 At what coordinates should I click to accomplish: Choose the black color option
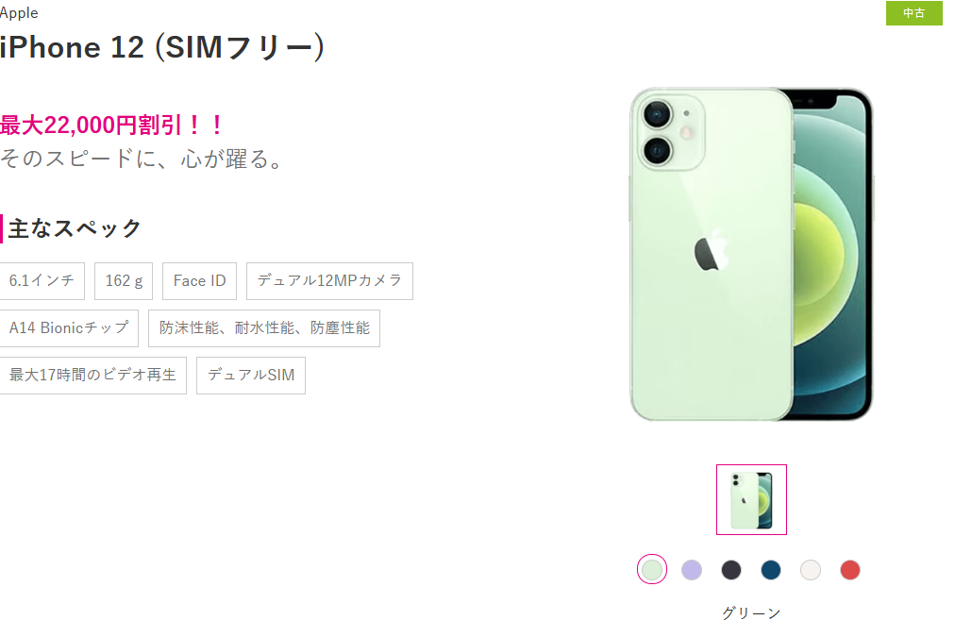tap(730, 570)
